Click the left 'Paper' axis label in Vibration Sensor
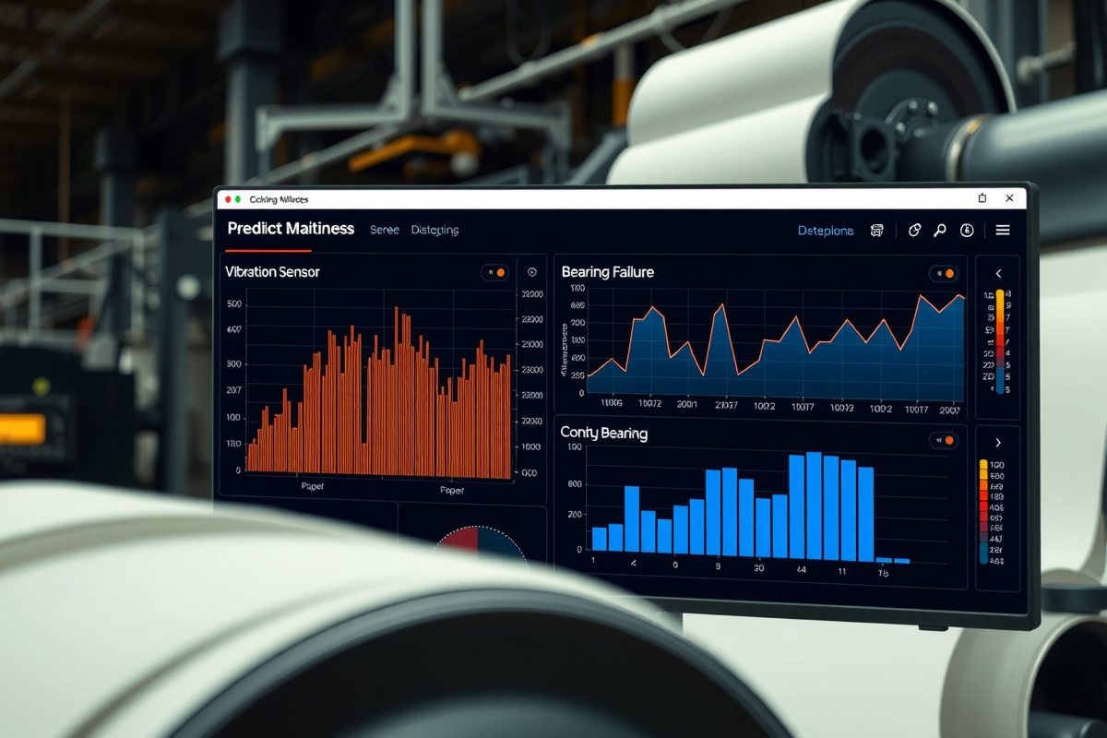Image resolution: width=1107 pixels, height=738 pixels. [x=313, y=485]
